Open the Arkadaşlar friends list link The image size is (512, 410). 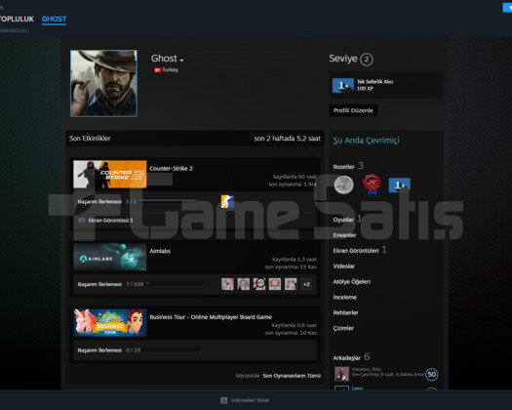tap(347, 358)
